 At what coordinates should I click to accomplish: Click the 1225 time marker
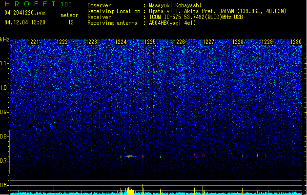150,42
